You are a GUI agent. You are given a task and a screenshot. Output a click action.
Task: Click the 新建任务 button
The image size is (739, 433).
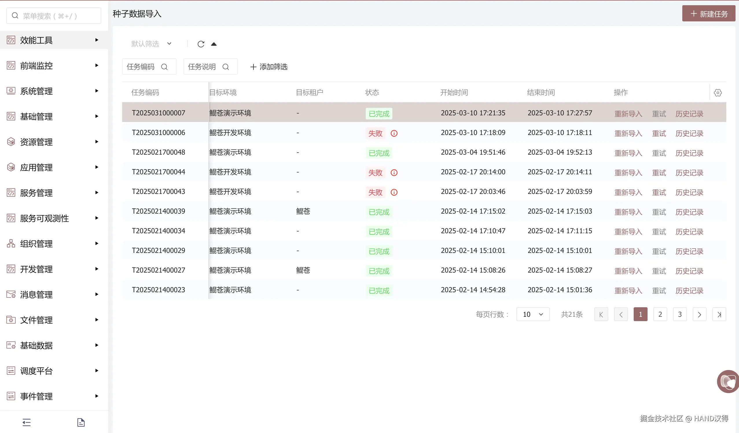pos(708,14)
